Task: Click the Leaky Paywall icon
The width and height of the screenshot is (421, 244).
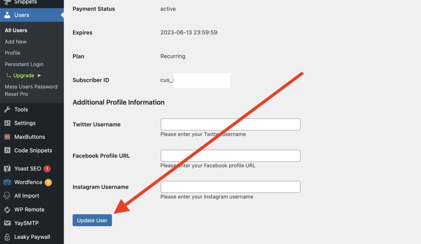Action: (x=7, y=237)
